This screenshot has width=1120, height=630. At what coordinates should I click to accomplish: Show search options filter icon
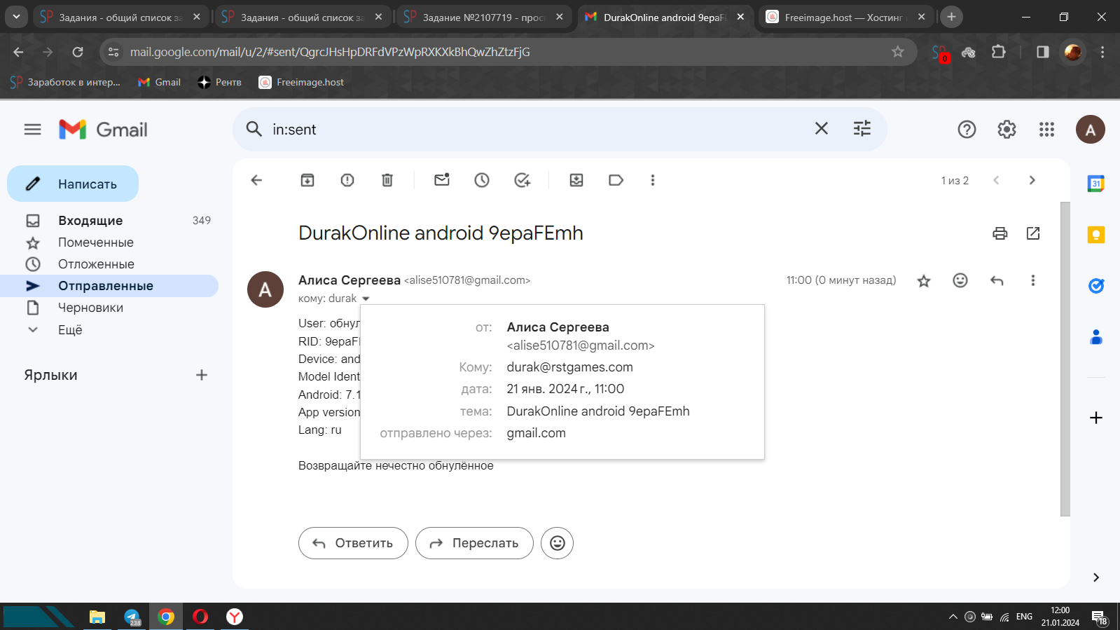(862, 128)
